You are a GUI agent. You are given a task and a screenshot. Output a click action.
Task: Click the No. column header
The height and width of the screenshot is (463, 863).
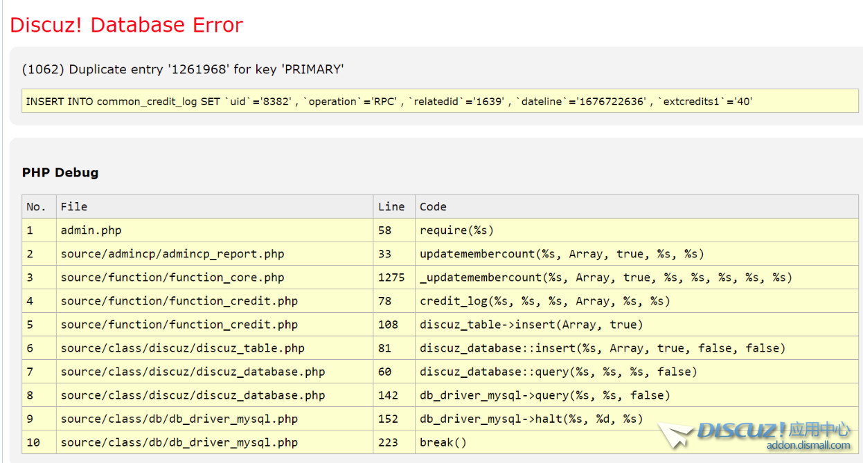(x=36, y=206)
